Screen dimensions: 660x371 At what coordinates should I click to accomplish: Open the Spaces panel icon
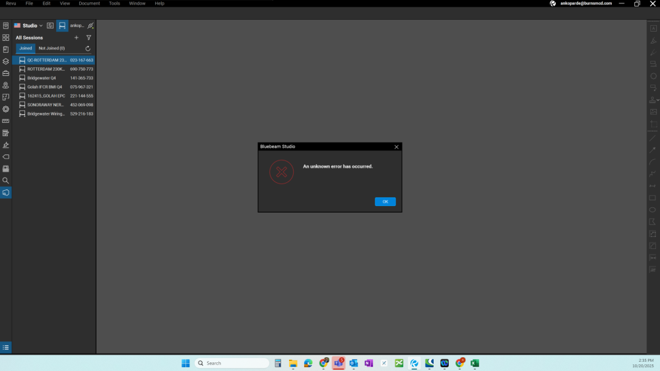click(6, 97)
